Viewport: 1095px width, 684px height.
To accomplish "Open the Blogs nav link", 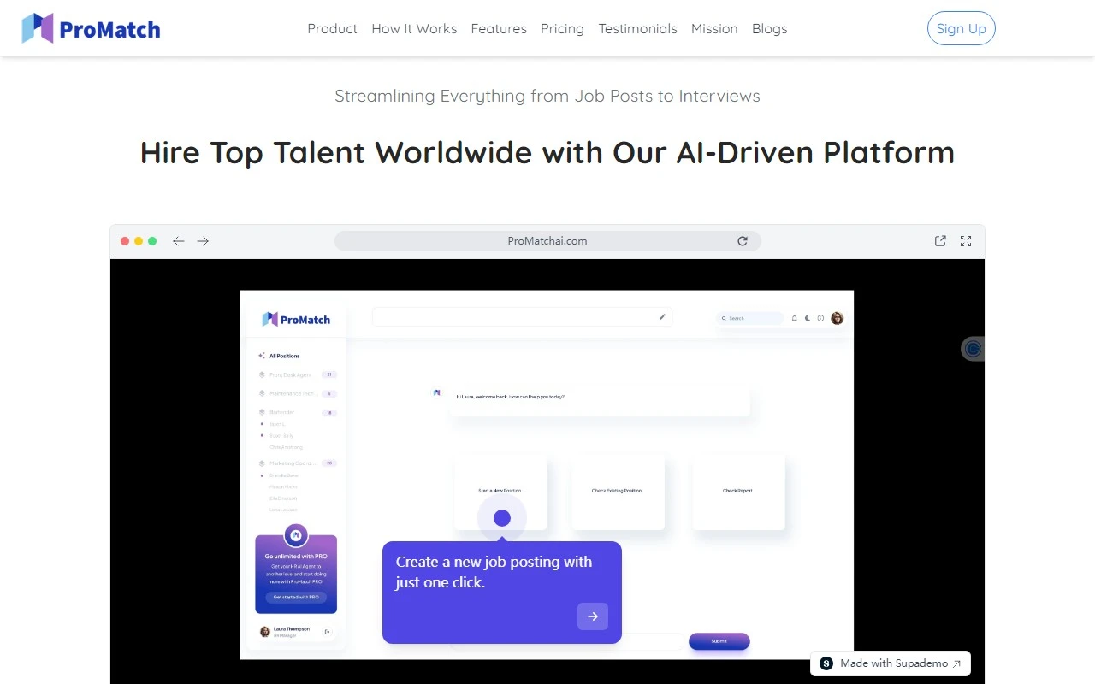I will pos(769,28).
